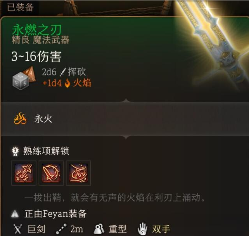Click the weight icon beside 重型
This screenshot has height=236, width=249.
click(x=99, y=229)
